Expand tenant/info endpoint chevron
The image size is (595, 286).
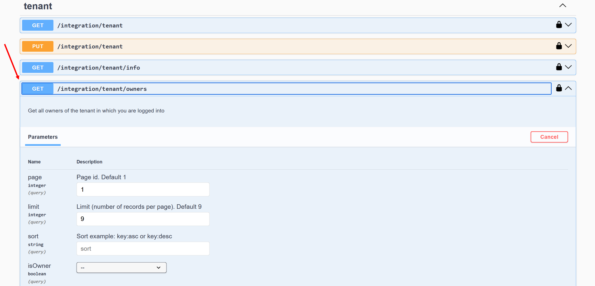point(568,67)
